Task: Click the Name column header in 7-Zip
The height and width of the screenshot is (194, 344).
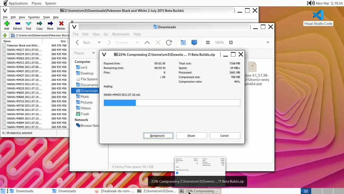Action: click(22, 41)
